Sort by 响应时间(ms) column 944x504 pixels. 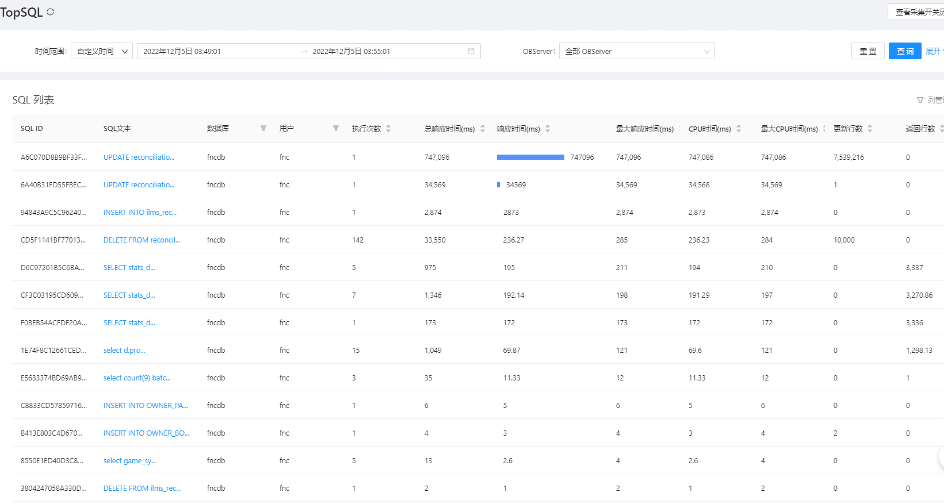click(548, 129)
